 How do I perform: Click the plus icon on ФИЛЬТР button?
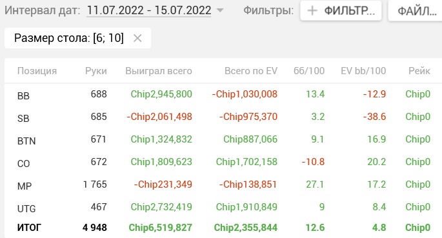(x=312, y=11)
